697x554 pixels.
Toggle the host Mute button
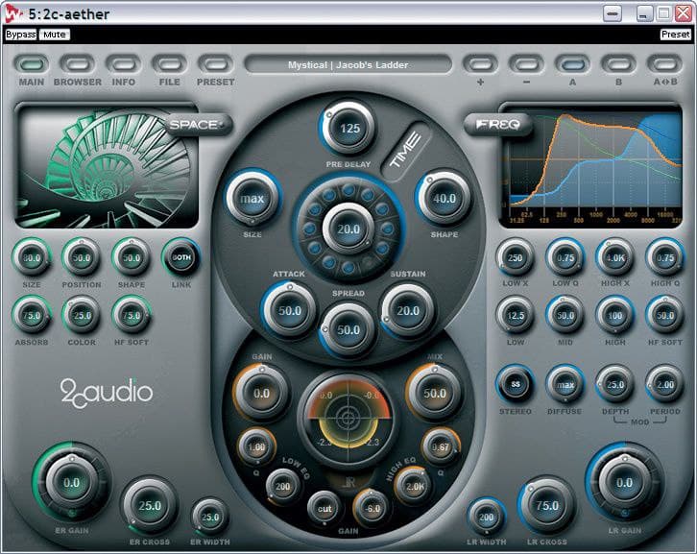(54, 35)
